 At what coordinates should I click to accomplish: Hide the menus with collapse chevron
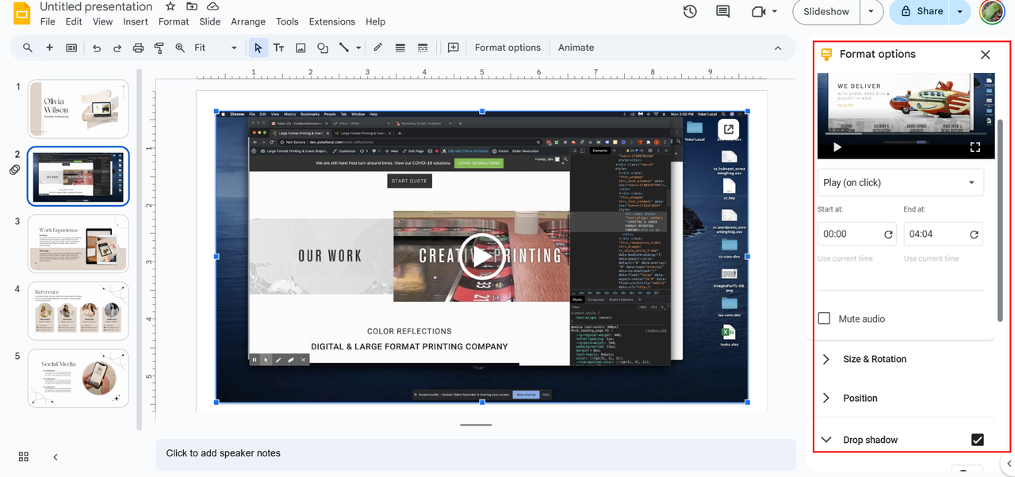point(778,48)
